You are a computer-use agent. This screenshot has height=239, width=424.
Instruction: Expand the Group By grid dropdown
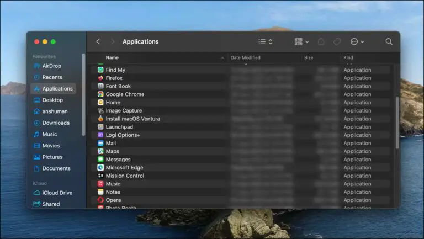click(x=301, y=42)
